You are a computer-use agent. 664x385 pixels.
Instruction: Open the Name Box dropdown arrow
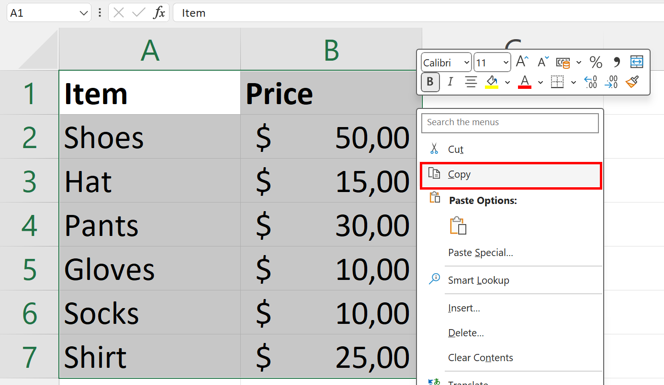click(83, 13)
